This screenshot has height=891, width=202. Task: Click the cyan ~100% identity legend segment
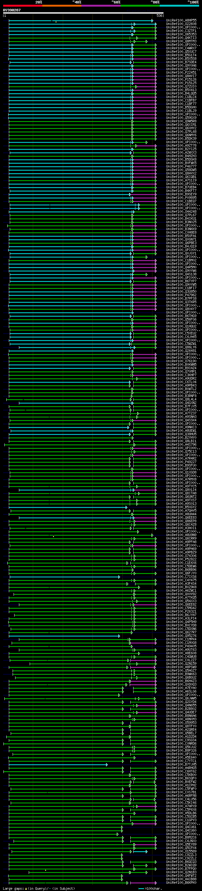click(x=179, y=6)
